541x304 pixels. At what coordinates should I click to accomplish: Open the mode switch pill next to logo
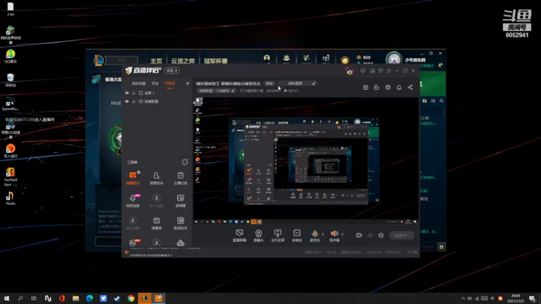click(x=172, y=71)
